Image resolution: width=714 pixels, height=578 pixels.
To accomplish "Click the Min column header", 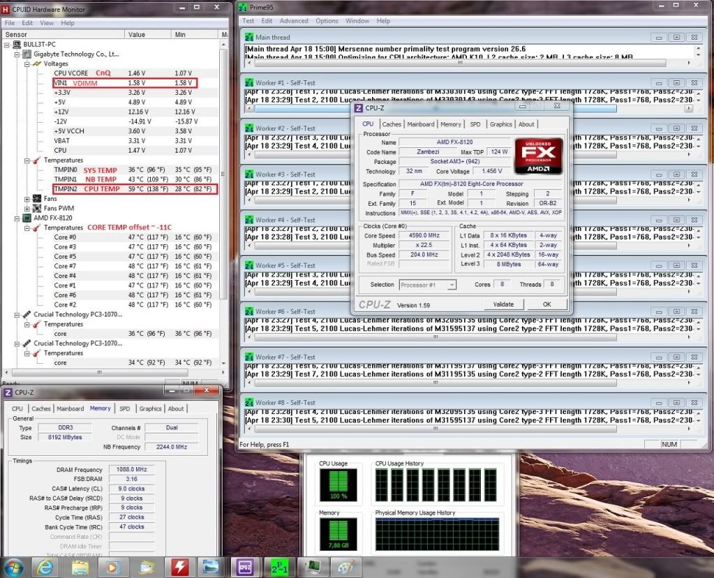I will (195, 35).
